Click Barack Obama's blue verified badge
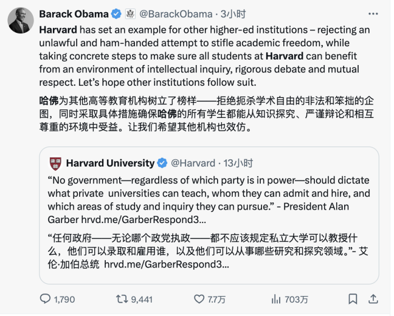Screen dimensions: 394x316 click(x=116, y=14)
